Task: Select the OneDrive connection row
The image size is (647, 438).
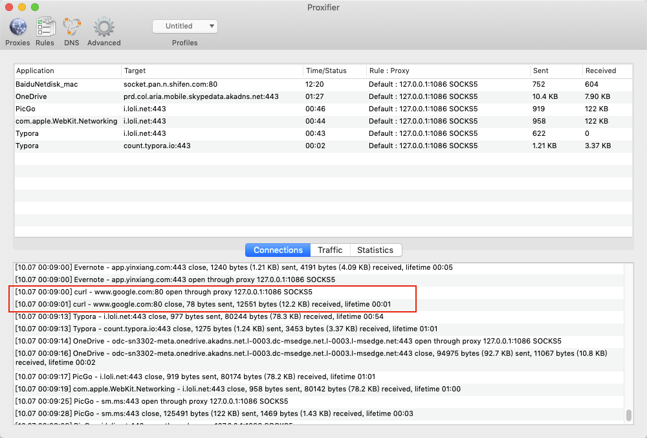Action: point(323,96)
